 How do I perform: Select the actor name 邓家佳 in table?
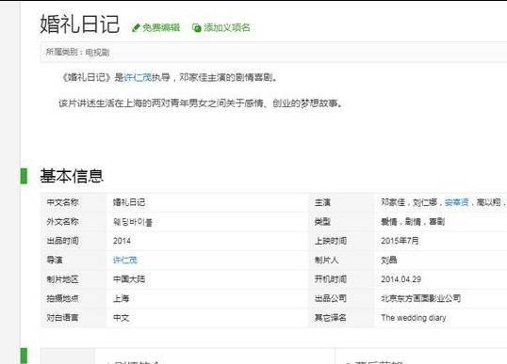click(393, 202)
